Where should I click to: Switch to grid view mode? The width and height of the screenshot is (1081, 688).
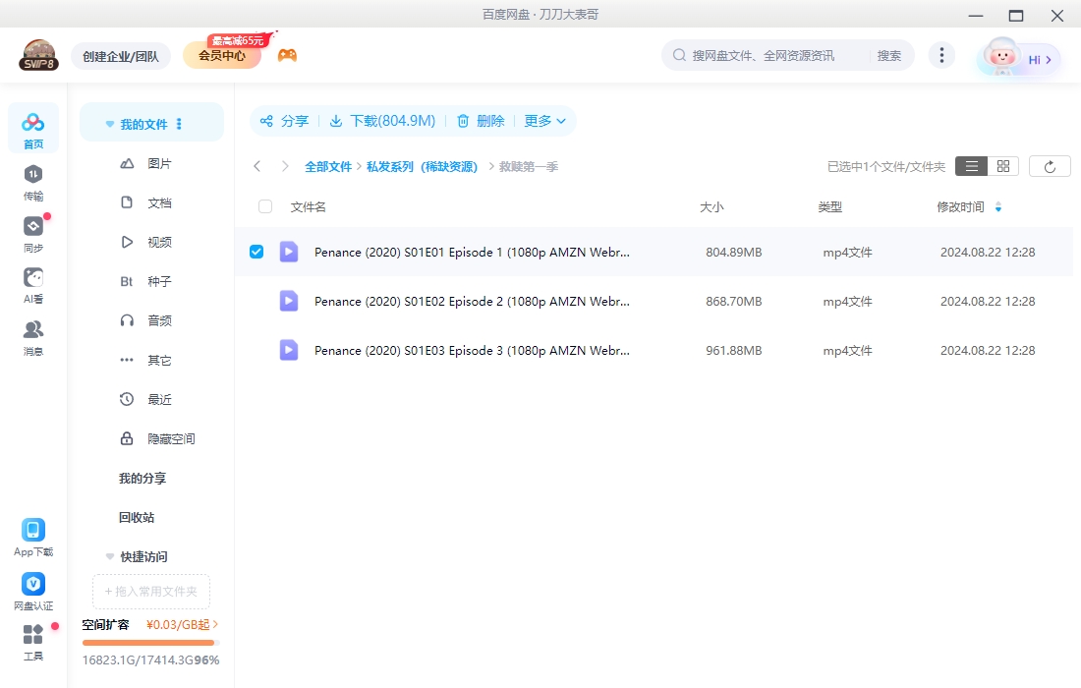1003,165
